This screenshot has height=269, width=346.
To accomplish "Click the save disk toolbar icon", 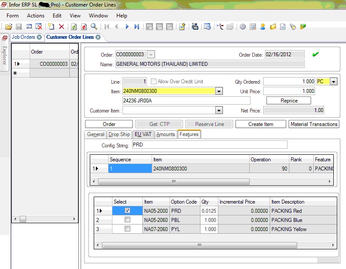I will click(x=19, y=27).
